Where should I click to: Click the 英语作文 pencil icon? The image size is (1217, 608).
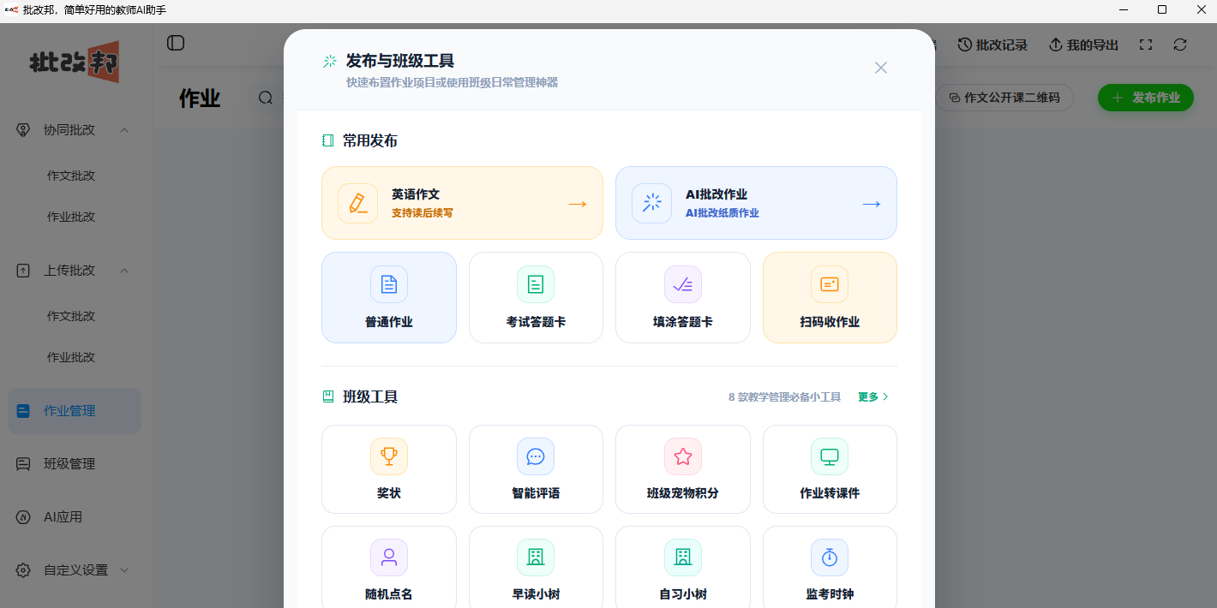tap(357, 203)
